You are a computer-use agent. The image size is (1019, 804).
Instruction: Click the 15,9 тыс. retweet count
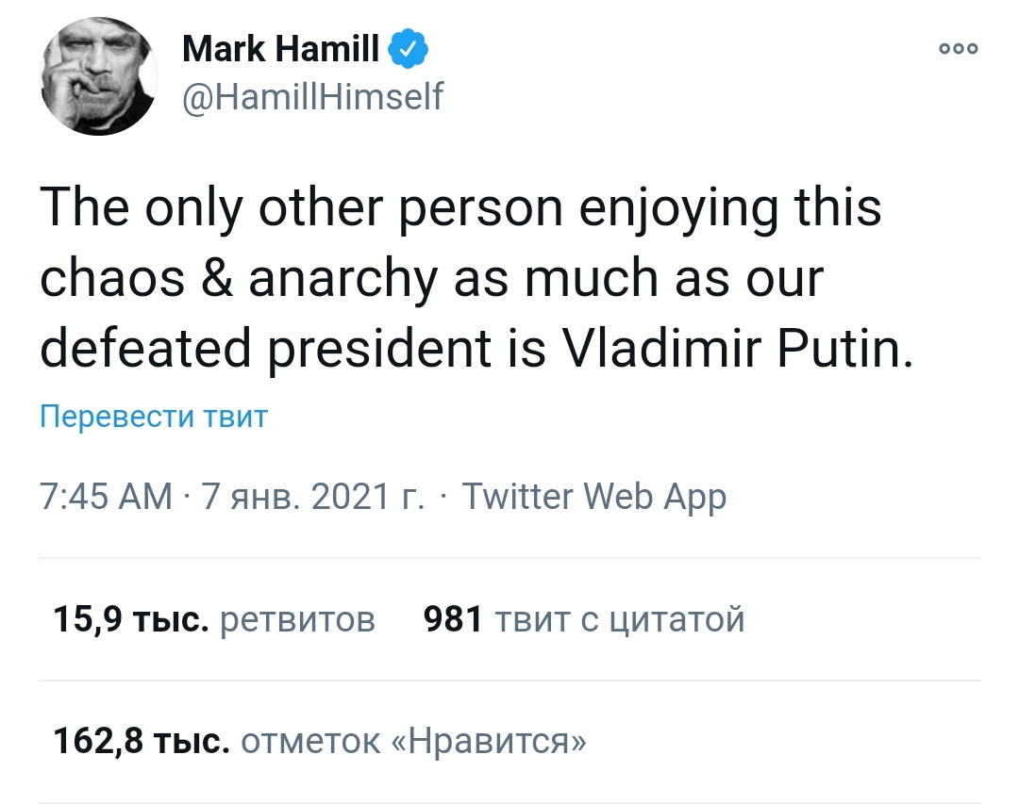point(131,619)
